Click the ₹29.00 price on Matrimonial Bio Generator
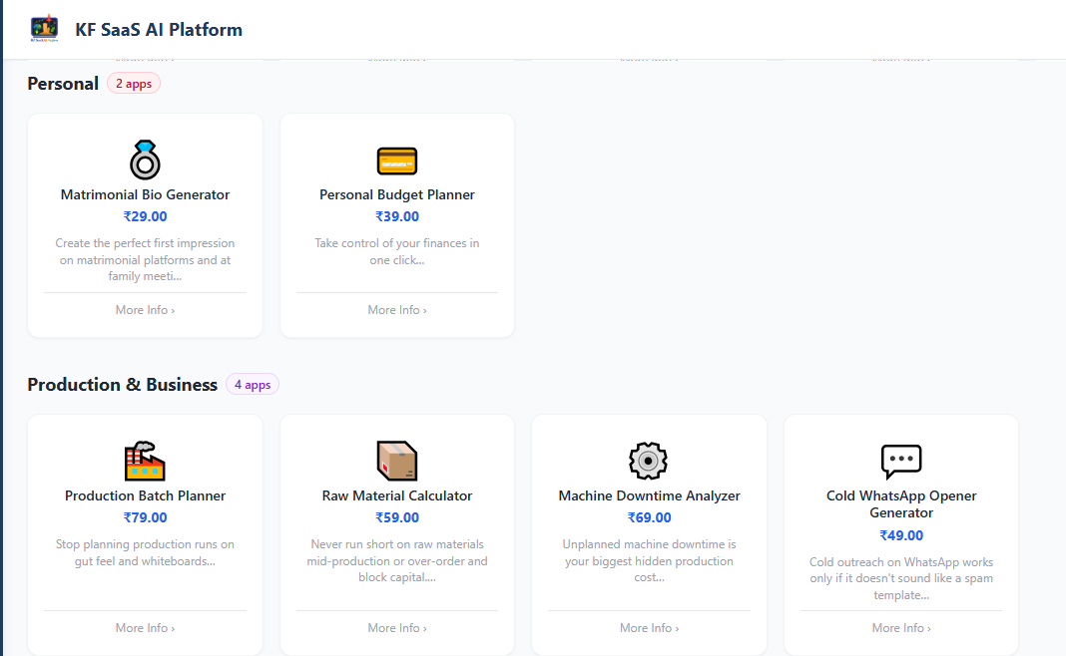This screenshot has height=656, width=1066. pyautogui.click(x=144, y=215)
